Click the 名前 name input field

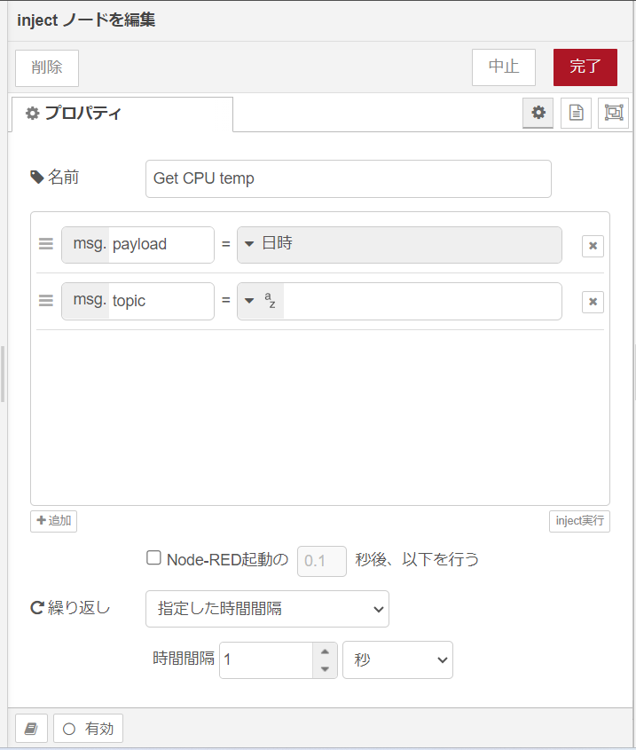tap(349, 179)
